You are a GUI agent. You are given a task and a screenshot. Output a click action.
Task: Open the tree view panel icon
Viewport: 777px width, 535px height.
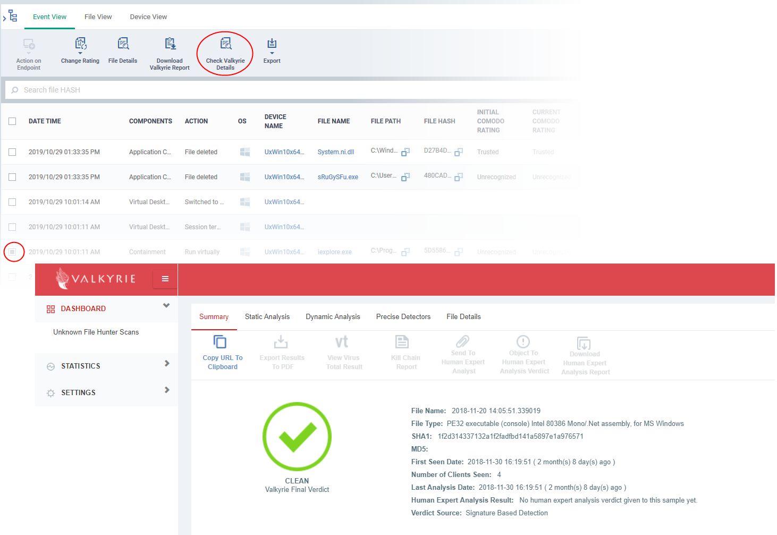click(x=13, y=16)
